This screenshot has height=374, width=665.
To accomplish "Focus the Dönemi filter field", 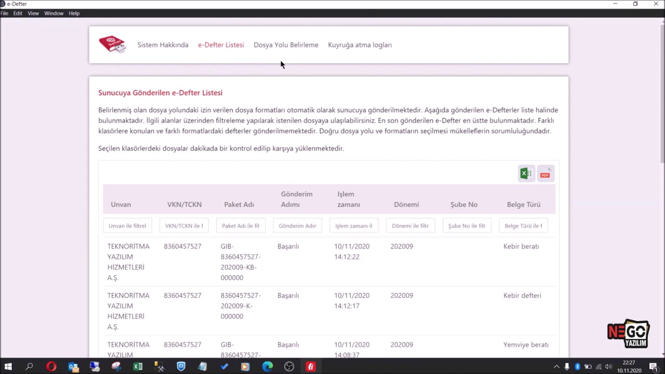I will pyautogui.click(x=410, y=225).
